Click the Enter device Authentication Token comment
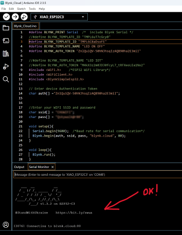This screenshot has width=182, height=235. pos(63,89)
